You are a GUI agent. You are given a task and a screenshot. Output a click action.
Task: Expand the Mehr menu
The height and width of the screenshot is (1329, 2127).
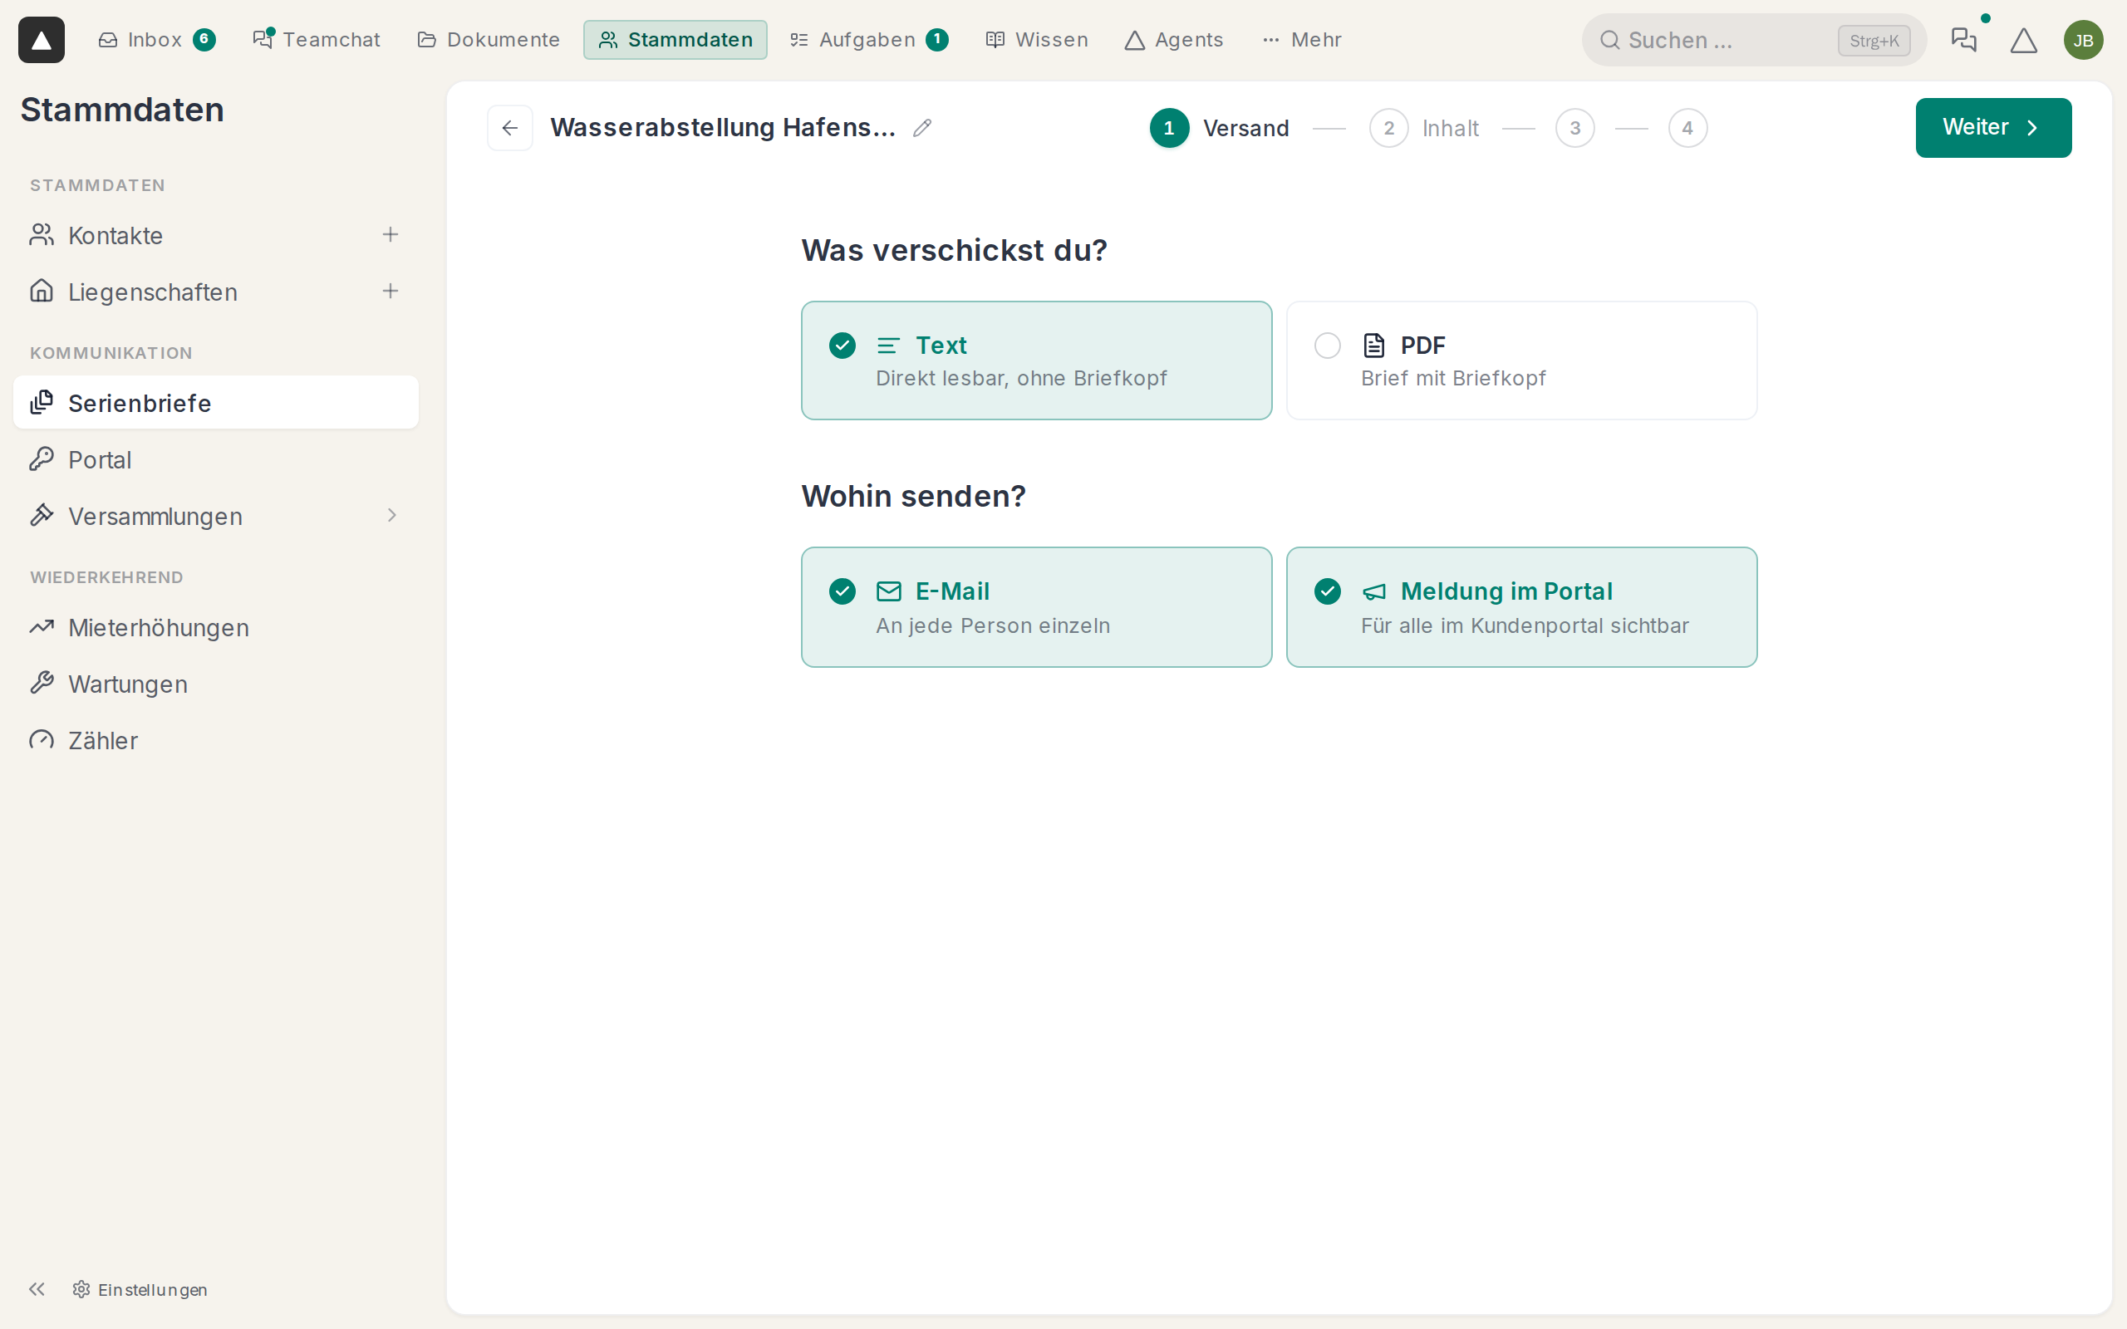pyautogui.click(x=1302, y=40)
